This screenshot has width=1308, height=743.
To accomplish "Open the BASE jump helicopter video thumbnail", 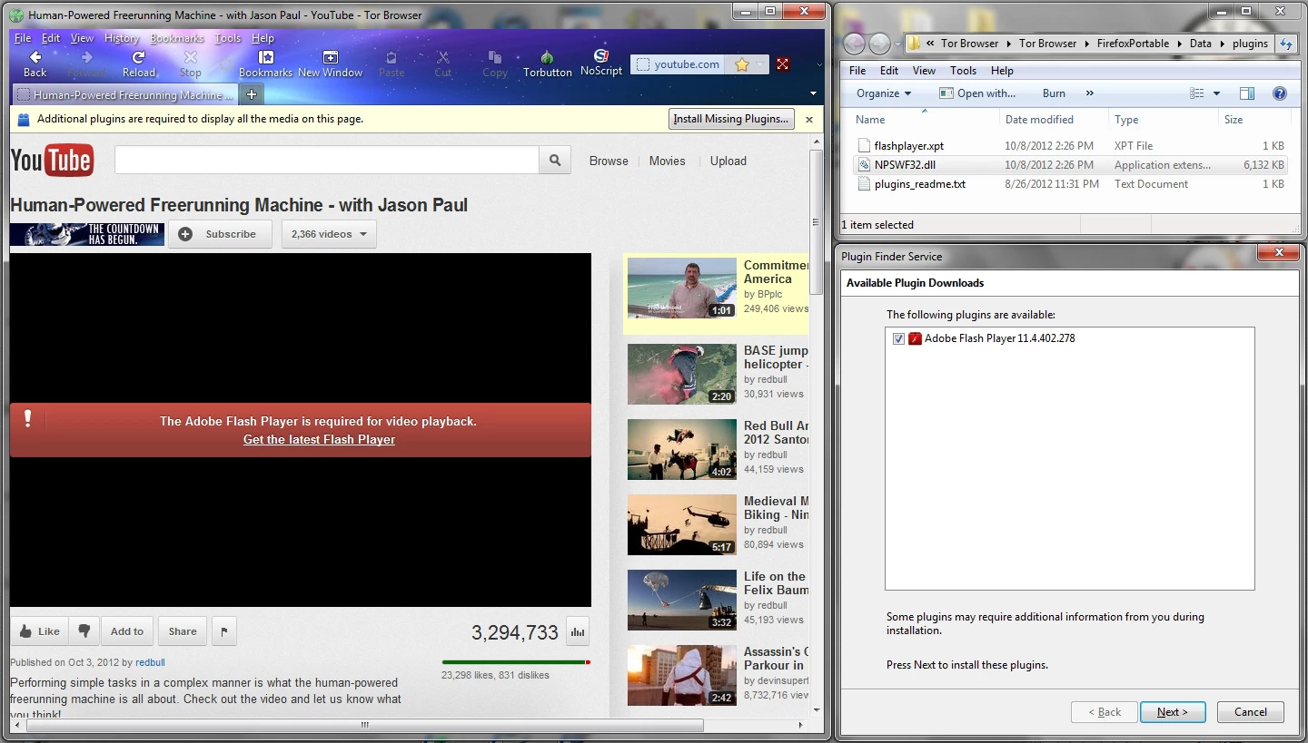I will point(681,374).
